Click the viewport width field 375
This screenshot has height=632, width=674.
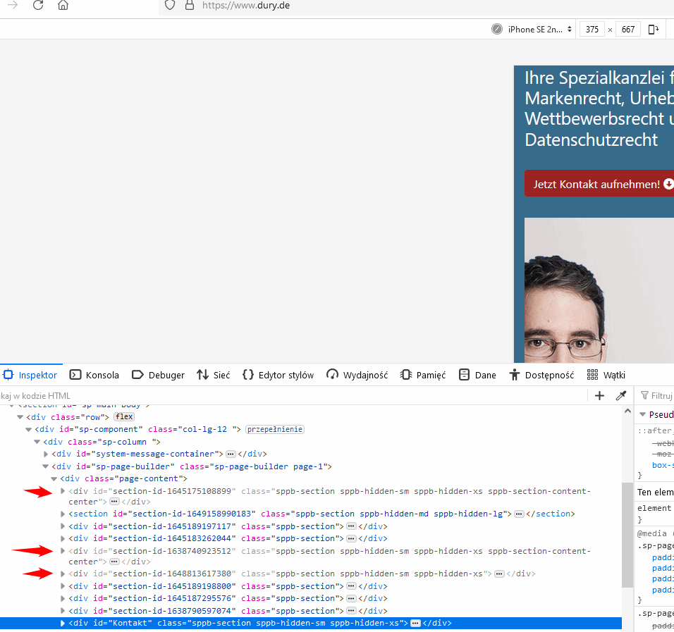tap(592, 30)
